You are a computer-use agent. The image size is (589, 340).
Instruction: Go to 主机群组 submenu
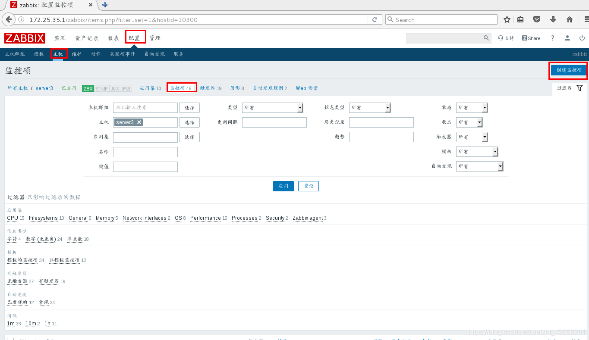[x=15, y=54]
